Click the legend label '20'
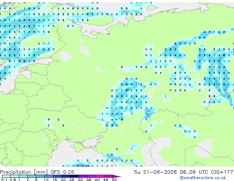The height and width of the screenshot is (181, 234). pyautogui.click(x=63, y=180)
